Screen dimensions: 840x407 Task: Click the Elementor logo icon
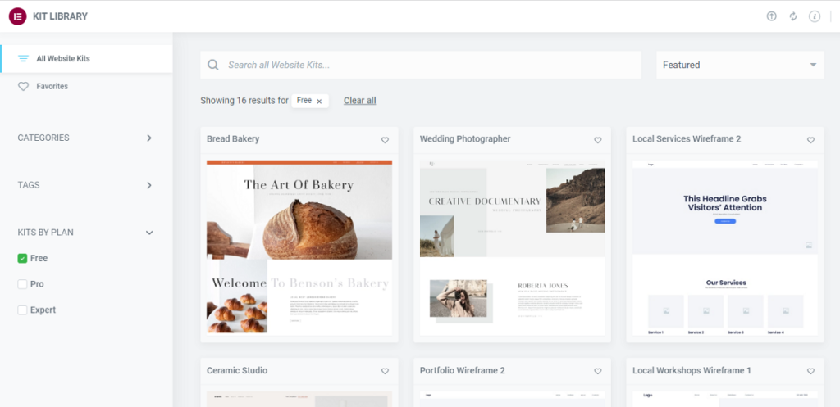pyautogui.click(x=18, y=16)
